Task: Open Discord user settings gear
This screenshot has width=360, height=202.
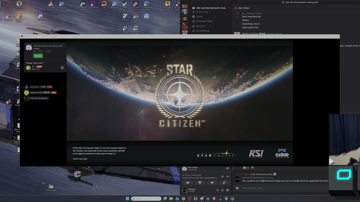Action: tap(228, 190)
